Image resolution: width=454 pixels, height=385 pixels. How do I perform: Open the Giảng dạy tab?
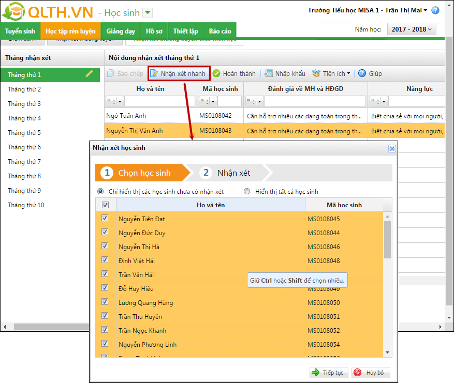(121, 31)
